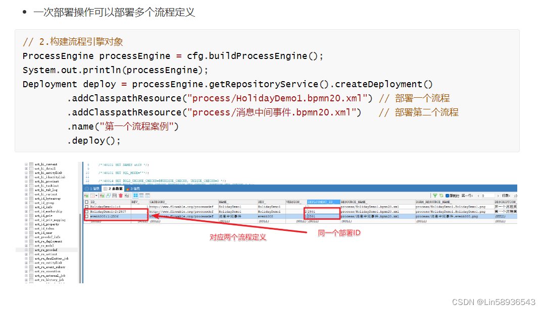Open the 2 表数据 table data tab
The image size is (543, 310).
click(113, 189)
